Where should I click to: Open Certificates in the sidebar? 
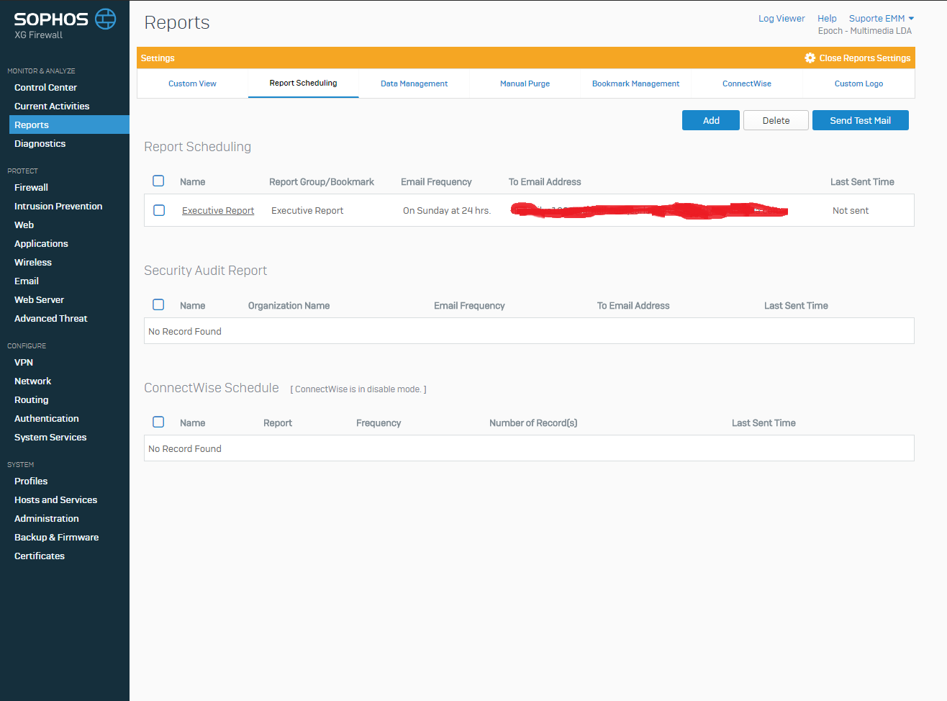coord(40,556)
